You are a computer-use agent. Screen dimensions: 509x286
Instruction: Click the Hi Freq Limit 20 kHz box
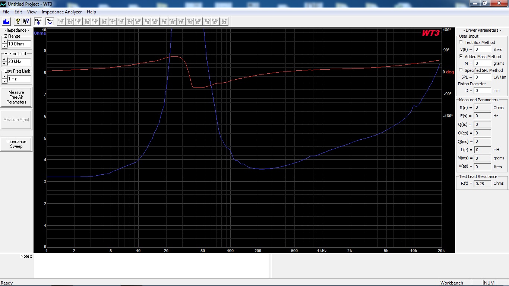19,61
